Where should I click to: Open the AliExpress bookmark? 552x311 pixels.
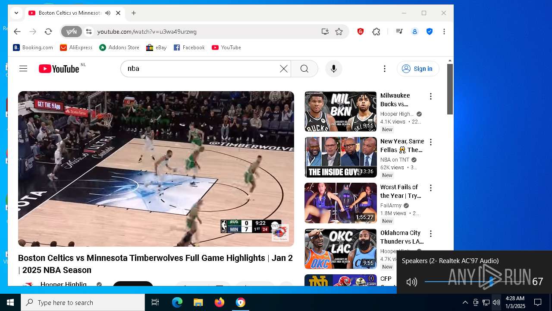pos(76,48)
